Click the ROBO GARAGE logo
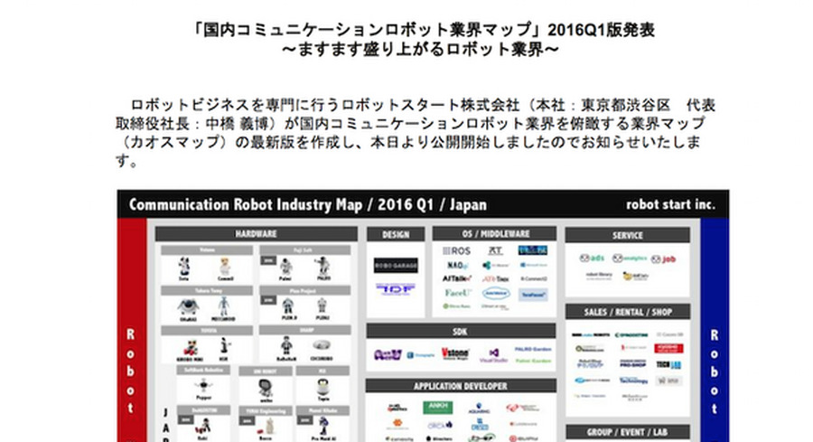The image size is (813, 442). [396, 266]
